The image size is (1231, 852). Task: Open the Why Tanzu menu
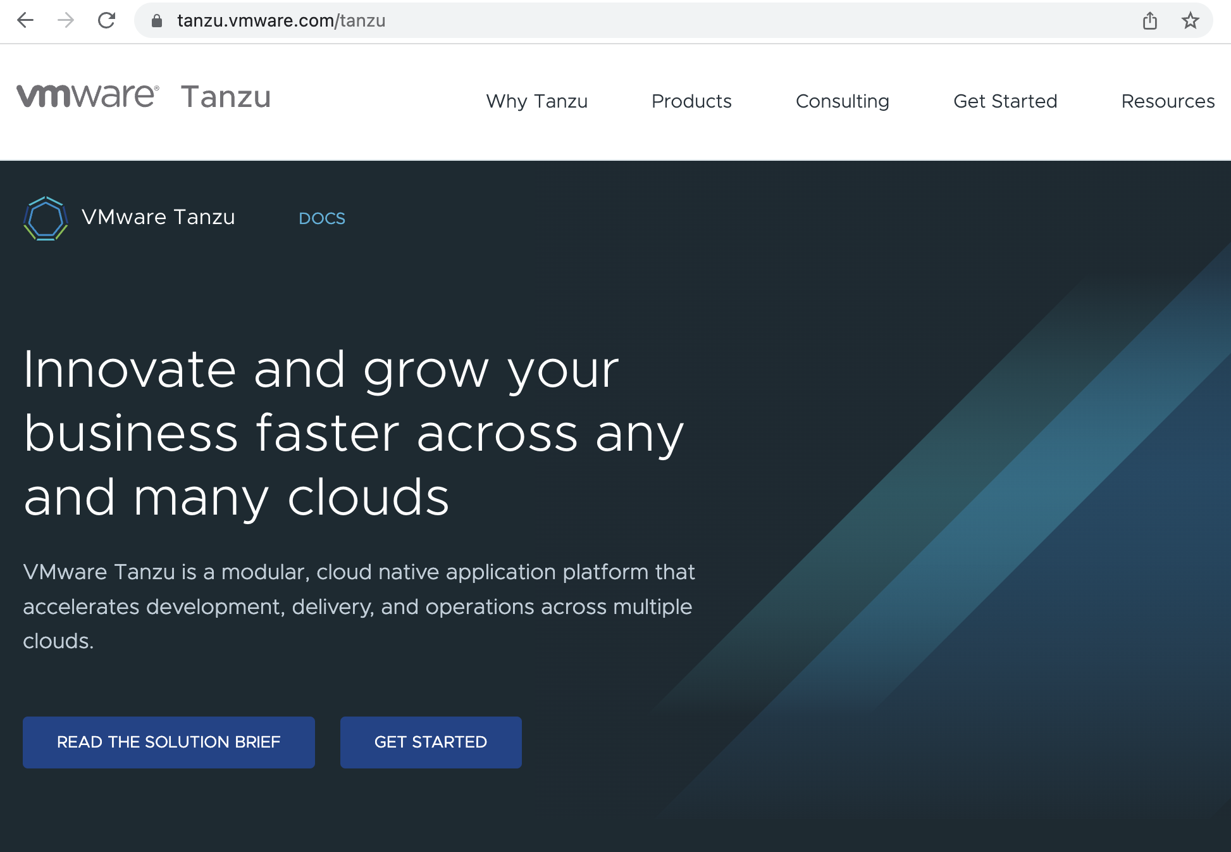point(536,101)
